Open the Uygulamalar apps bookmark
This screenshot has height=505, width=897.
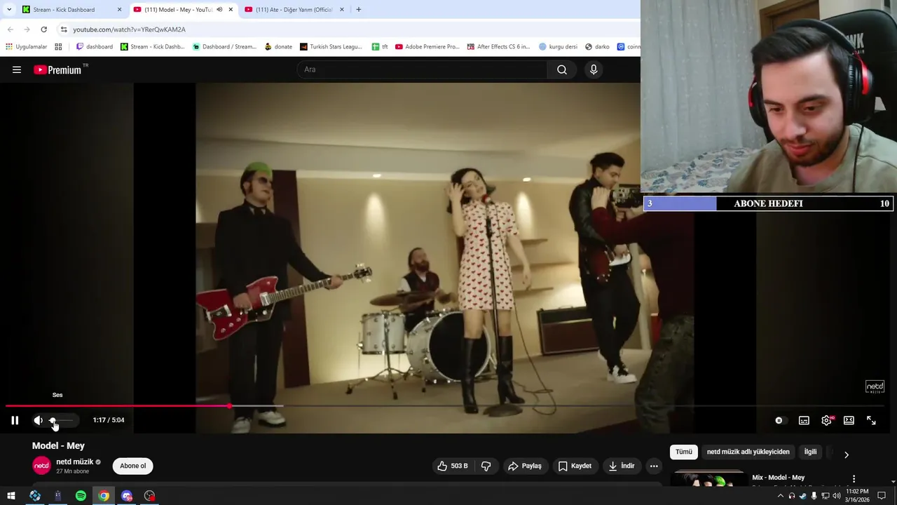pos(26,47)
